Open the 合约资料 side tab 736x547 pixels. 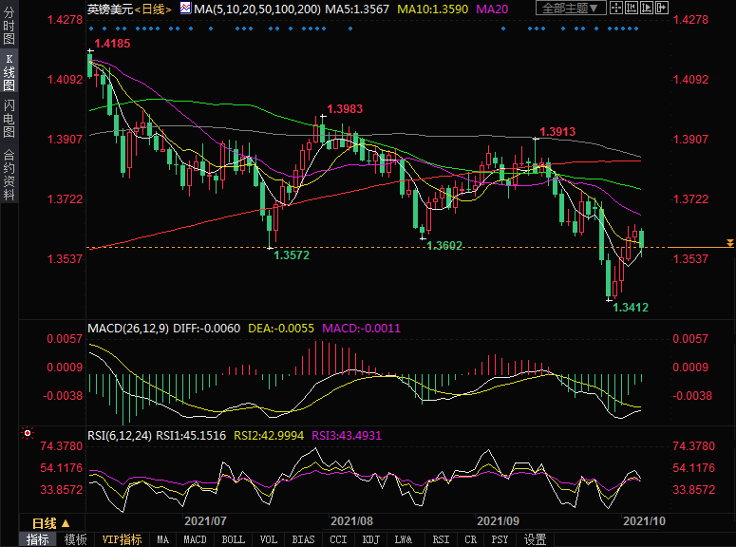(9, 174)
